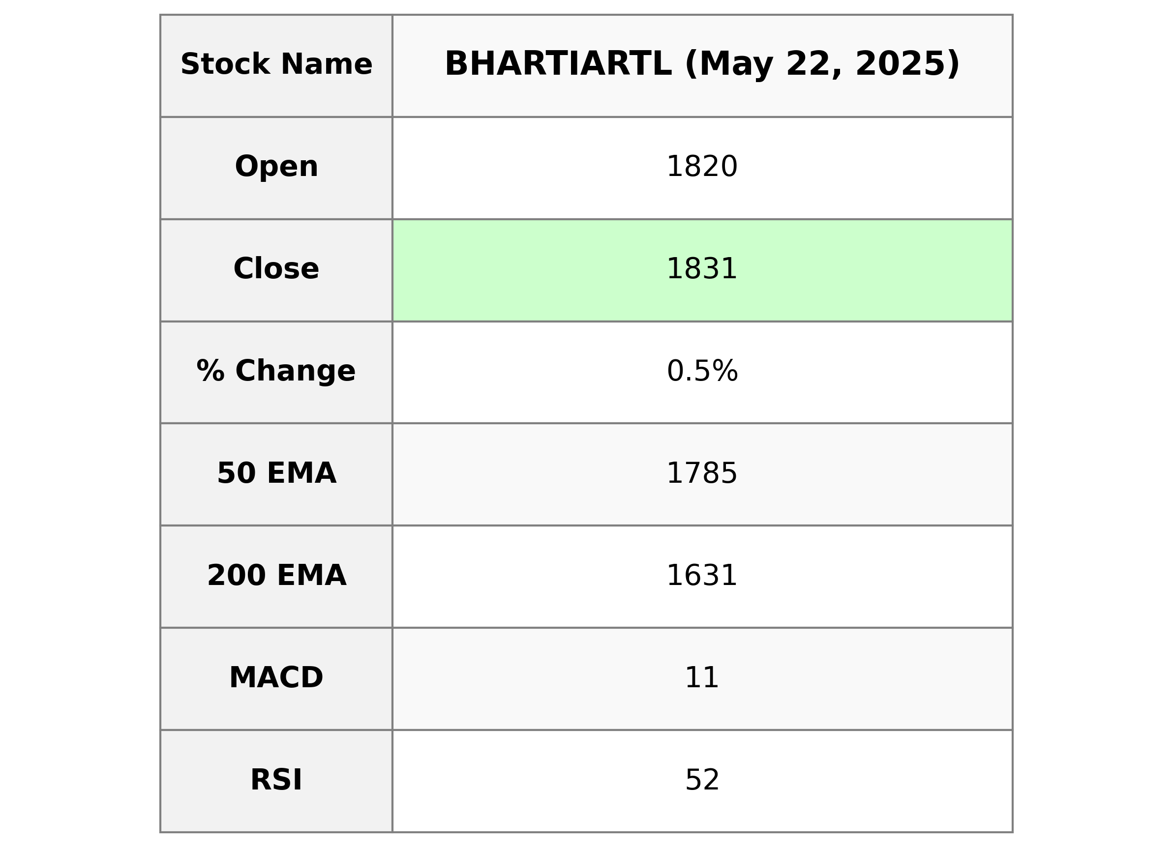1173x847 pixels.
Task: Select the BHARTIARTL ticker name
Action: [x=558, y=64]
